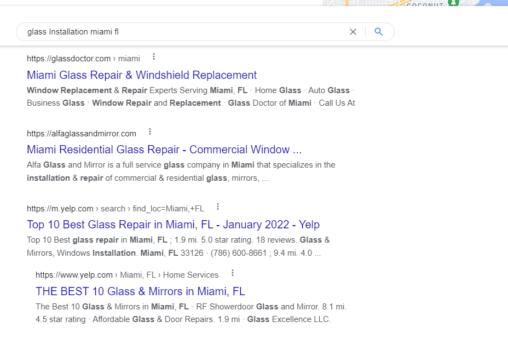The height and width of the screenshot is (339, 508).
Task: Click the https://m.yelp.com search URL breadcrumb
Action: pos(116,209)
